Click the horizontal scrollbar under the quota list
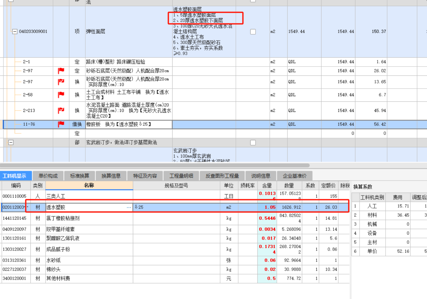 tap(155, 165)
